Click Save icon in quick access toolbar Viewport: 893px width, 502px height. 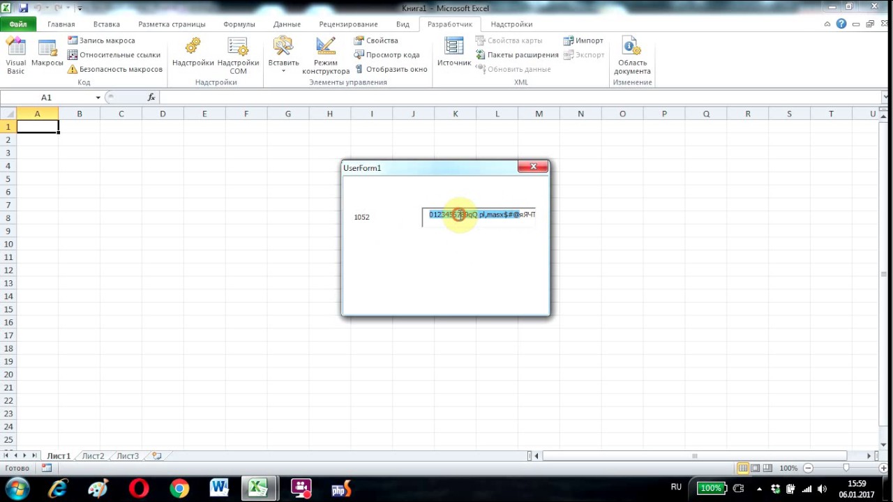pyautogui.click(x=23, y=8)
